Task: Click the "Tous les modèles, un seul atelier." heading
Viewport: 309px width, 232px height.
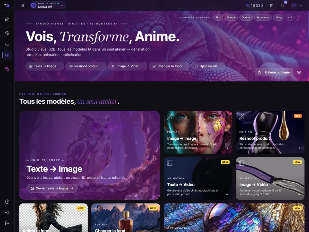Action: pos(69,102)
